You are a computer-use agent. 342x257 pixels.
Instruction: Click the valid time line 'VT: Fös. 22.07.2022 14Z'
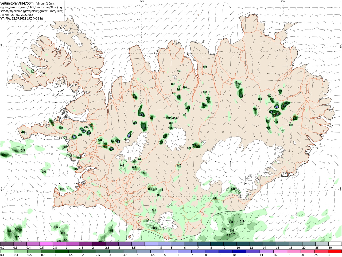pyautogui.click(x=16, y=18)
